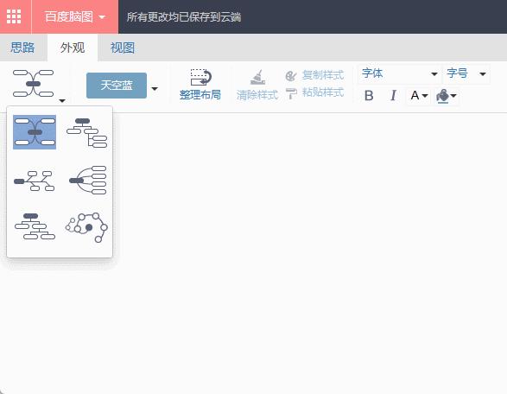
Task: Select the fishbone diagram layout thumbnail
Action: pyautogui.click(x=35, y=181)
